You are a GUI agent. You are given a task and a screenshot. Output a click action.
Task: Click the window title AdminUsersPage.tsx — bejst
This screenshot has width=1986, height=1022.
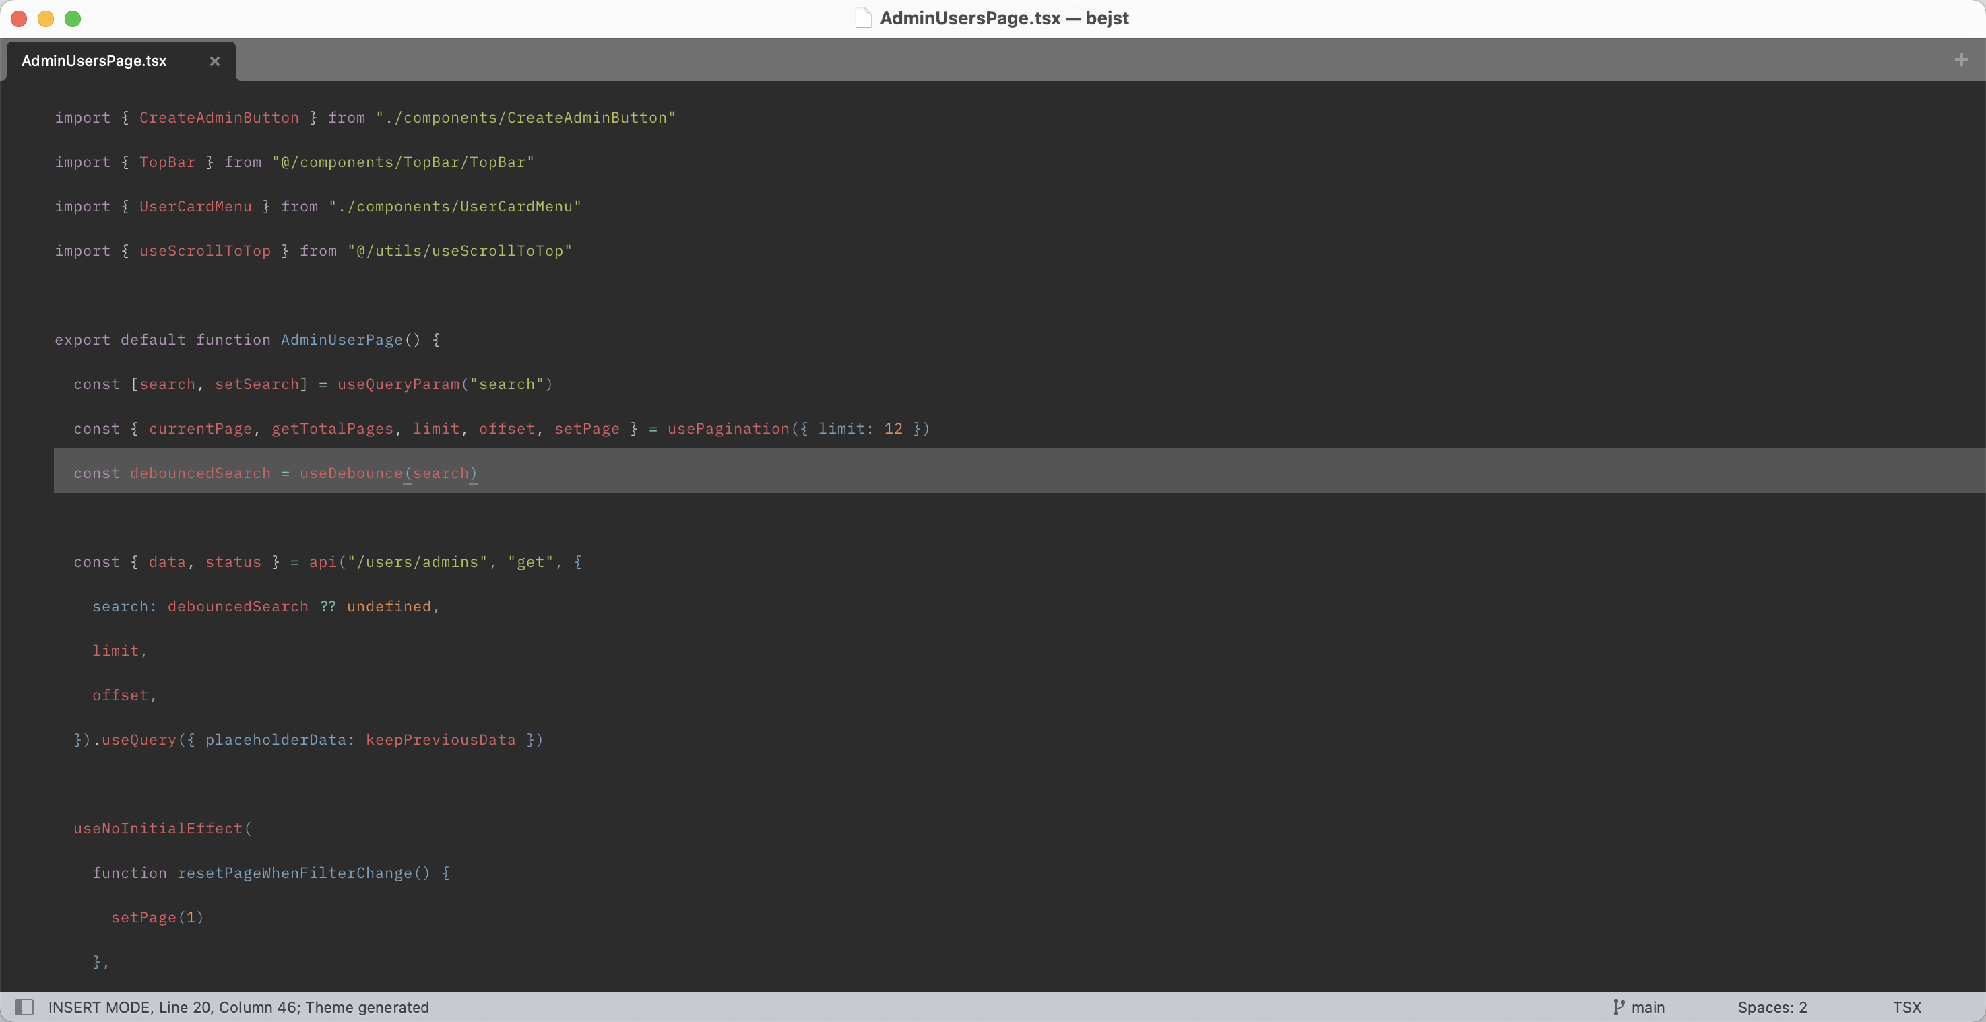[1004, 18]
